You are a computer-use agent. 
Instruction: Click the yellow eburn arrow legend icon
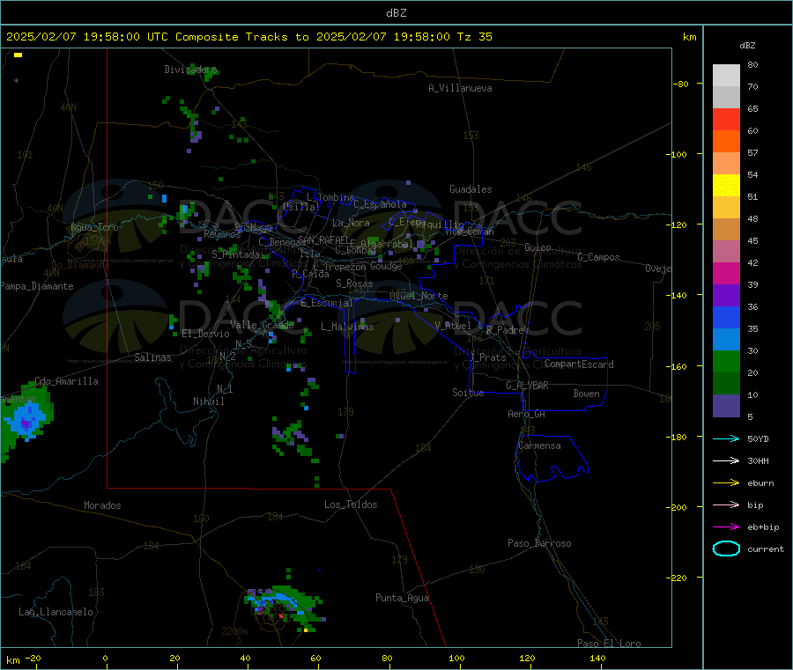tap(726, 483)
